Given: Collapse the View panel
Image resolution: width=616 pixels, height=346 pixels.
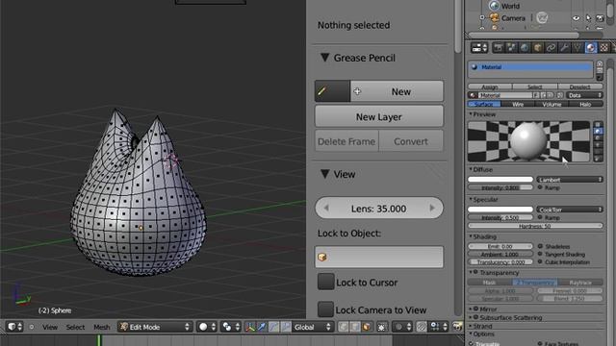Looking at the screenshot, I should (325, 174).
